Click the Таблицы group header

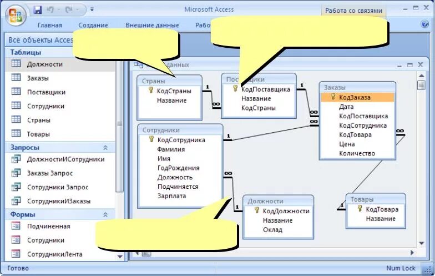[x=60, y=52]
